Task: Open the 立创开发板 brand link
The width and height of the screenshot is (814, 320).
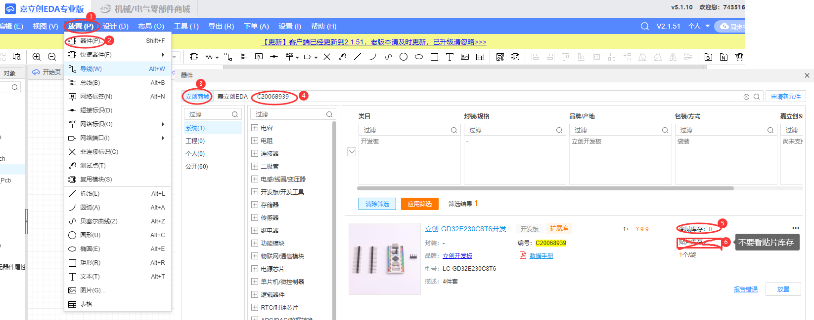Action: 457,256
